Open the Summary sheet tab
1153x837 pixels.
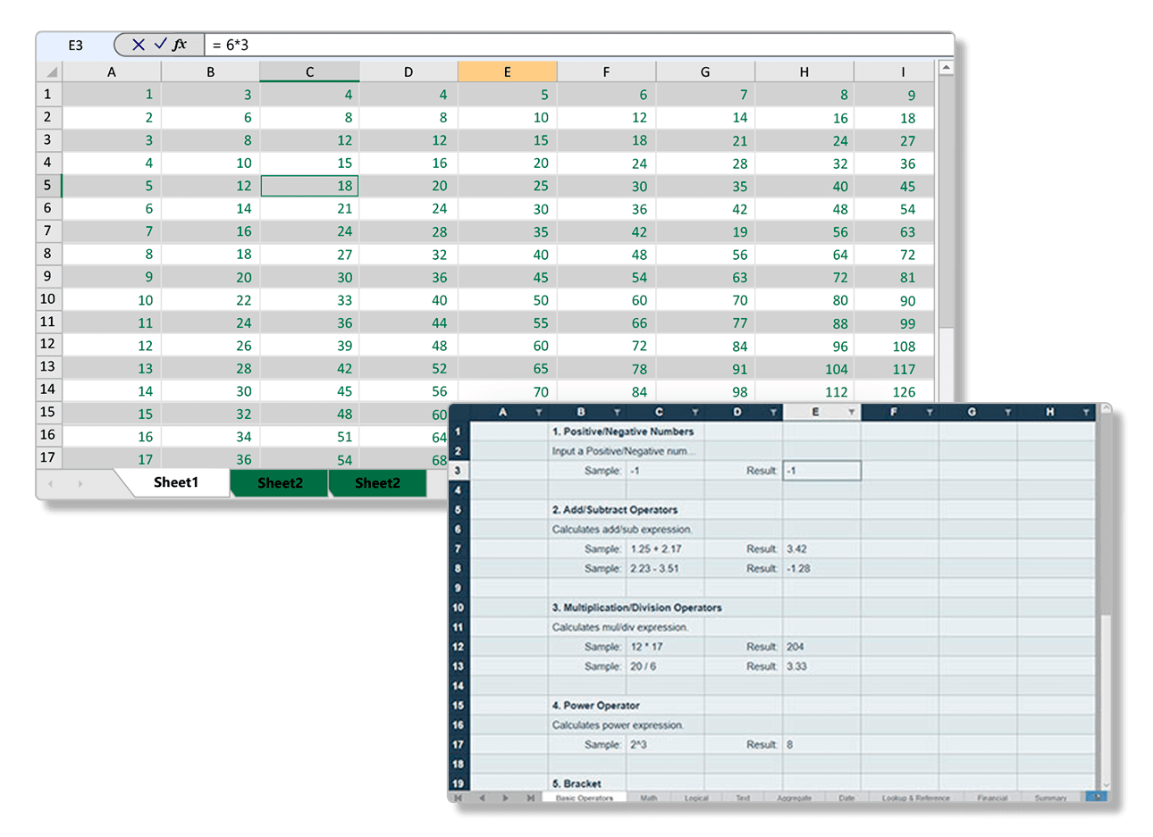coord(1051,798)
